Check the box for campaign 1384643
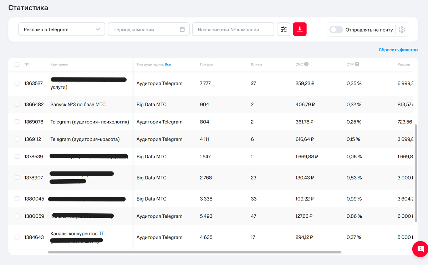The width and height of the screenshot is (428, 265). 17,237
